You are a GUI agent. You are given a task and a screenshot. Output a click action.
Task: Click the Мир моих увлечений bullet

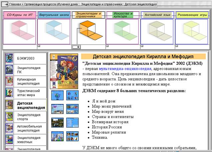tap(112, 106)
